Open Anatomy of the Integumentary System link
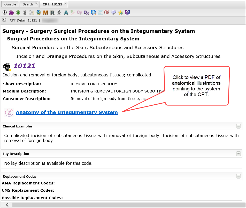 point(67,112)
